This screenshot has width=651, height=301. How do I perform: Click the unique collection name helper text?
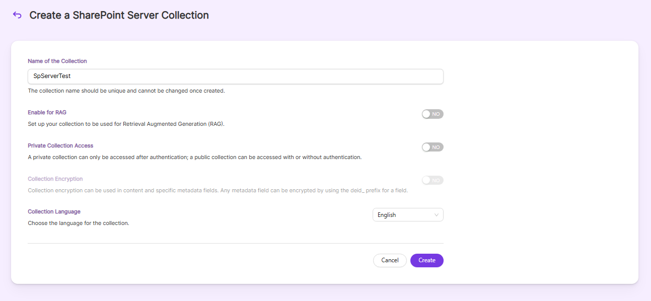[126, 91]
